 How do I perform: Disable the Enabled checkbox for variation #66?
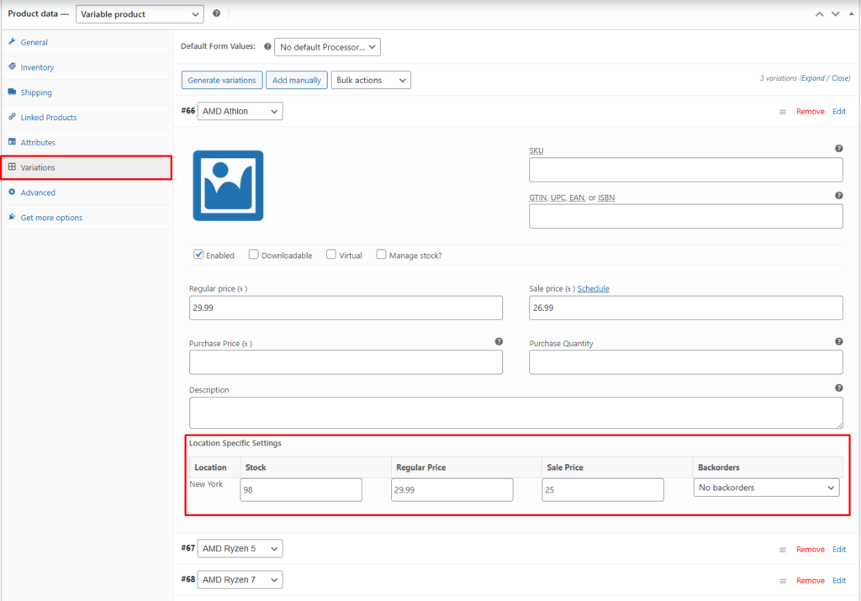pyautogui.click(x=198, y=255)
